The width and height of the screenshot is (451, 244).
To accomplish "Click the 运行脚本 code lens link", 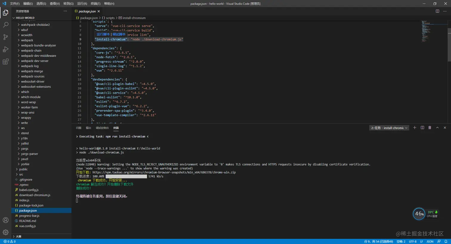I will 103,34.
